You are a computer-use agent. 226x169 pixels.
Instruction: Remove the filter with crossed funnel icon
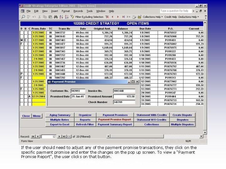(107, 17)
